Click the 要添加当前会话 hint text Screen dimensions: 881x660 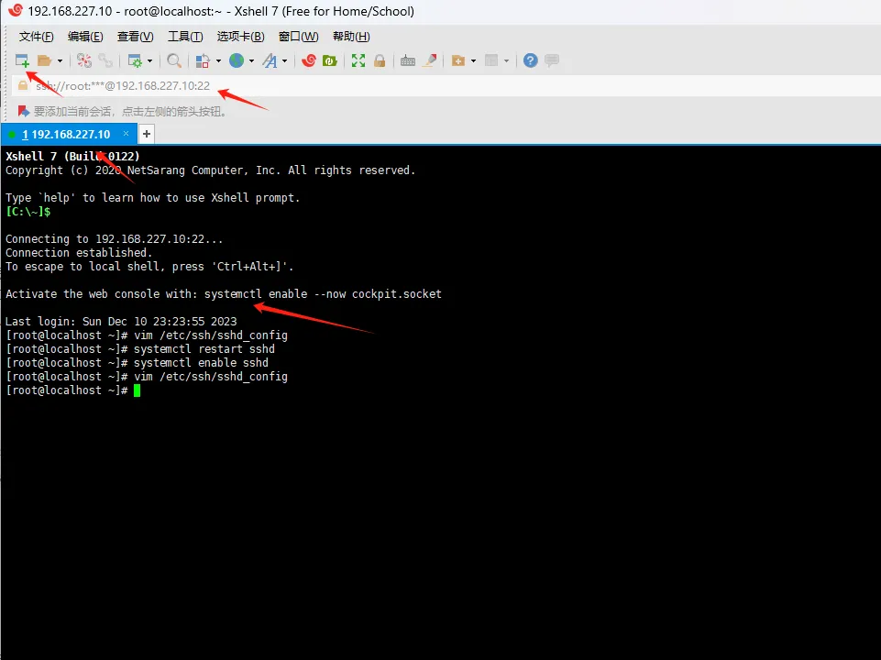(130, 112)
